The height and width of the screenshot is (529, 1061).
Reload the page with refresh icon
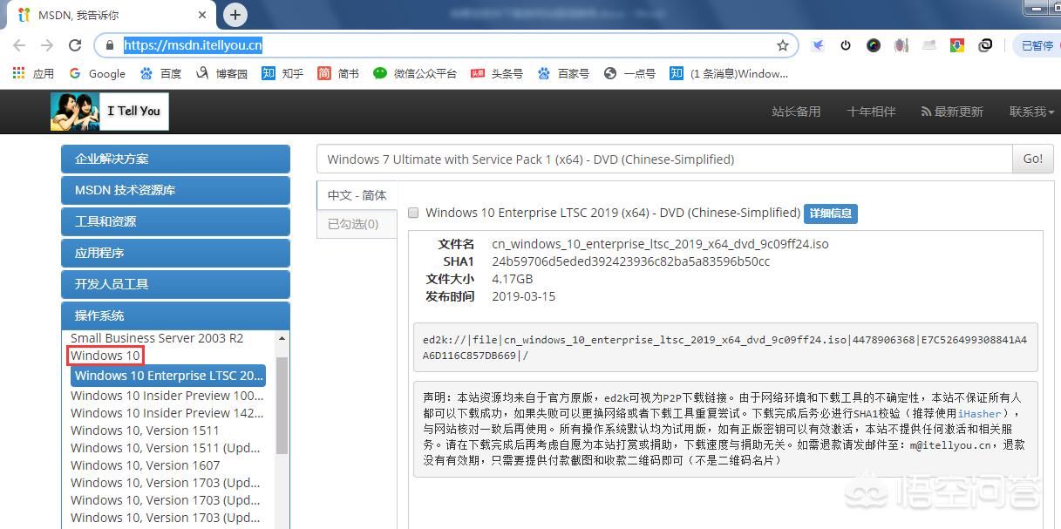[x=76, y=45]
